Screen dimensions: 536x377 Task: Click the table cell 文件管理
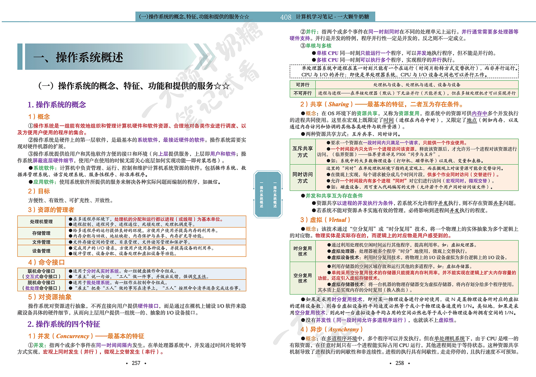pyautogui.click(x=41, y=242)
